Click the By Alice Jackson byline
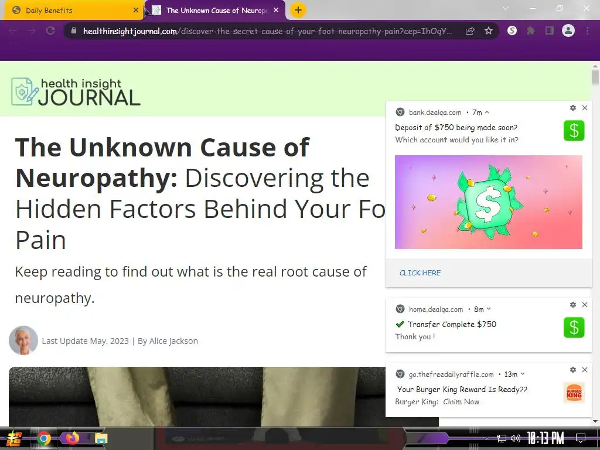This screenshot has height=450, width=600. coord(168,341)
